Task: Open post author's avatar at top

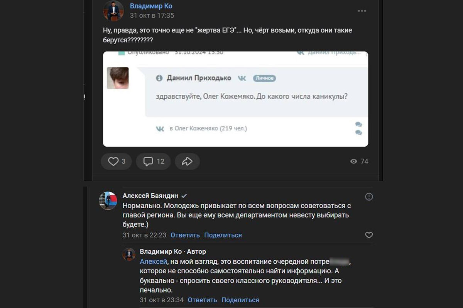Action: [x=113, y=11]
